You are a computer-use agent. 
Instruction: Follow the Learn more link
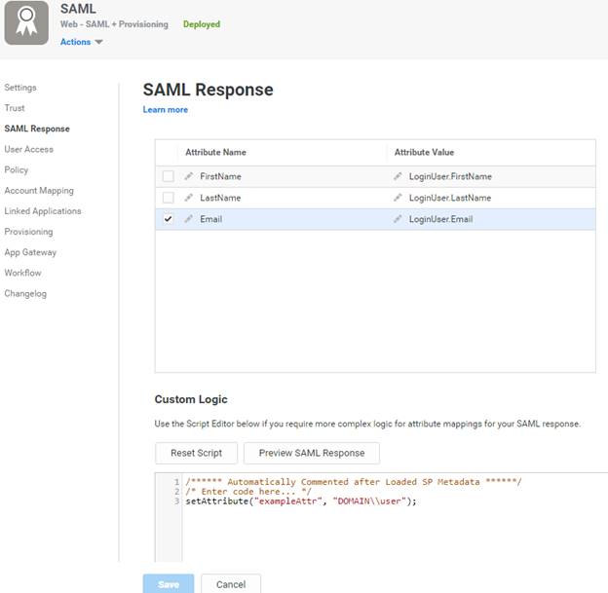pyautogui.click(x=165, y=110)
